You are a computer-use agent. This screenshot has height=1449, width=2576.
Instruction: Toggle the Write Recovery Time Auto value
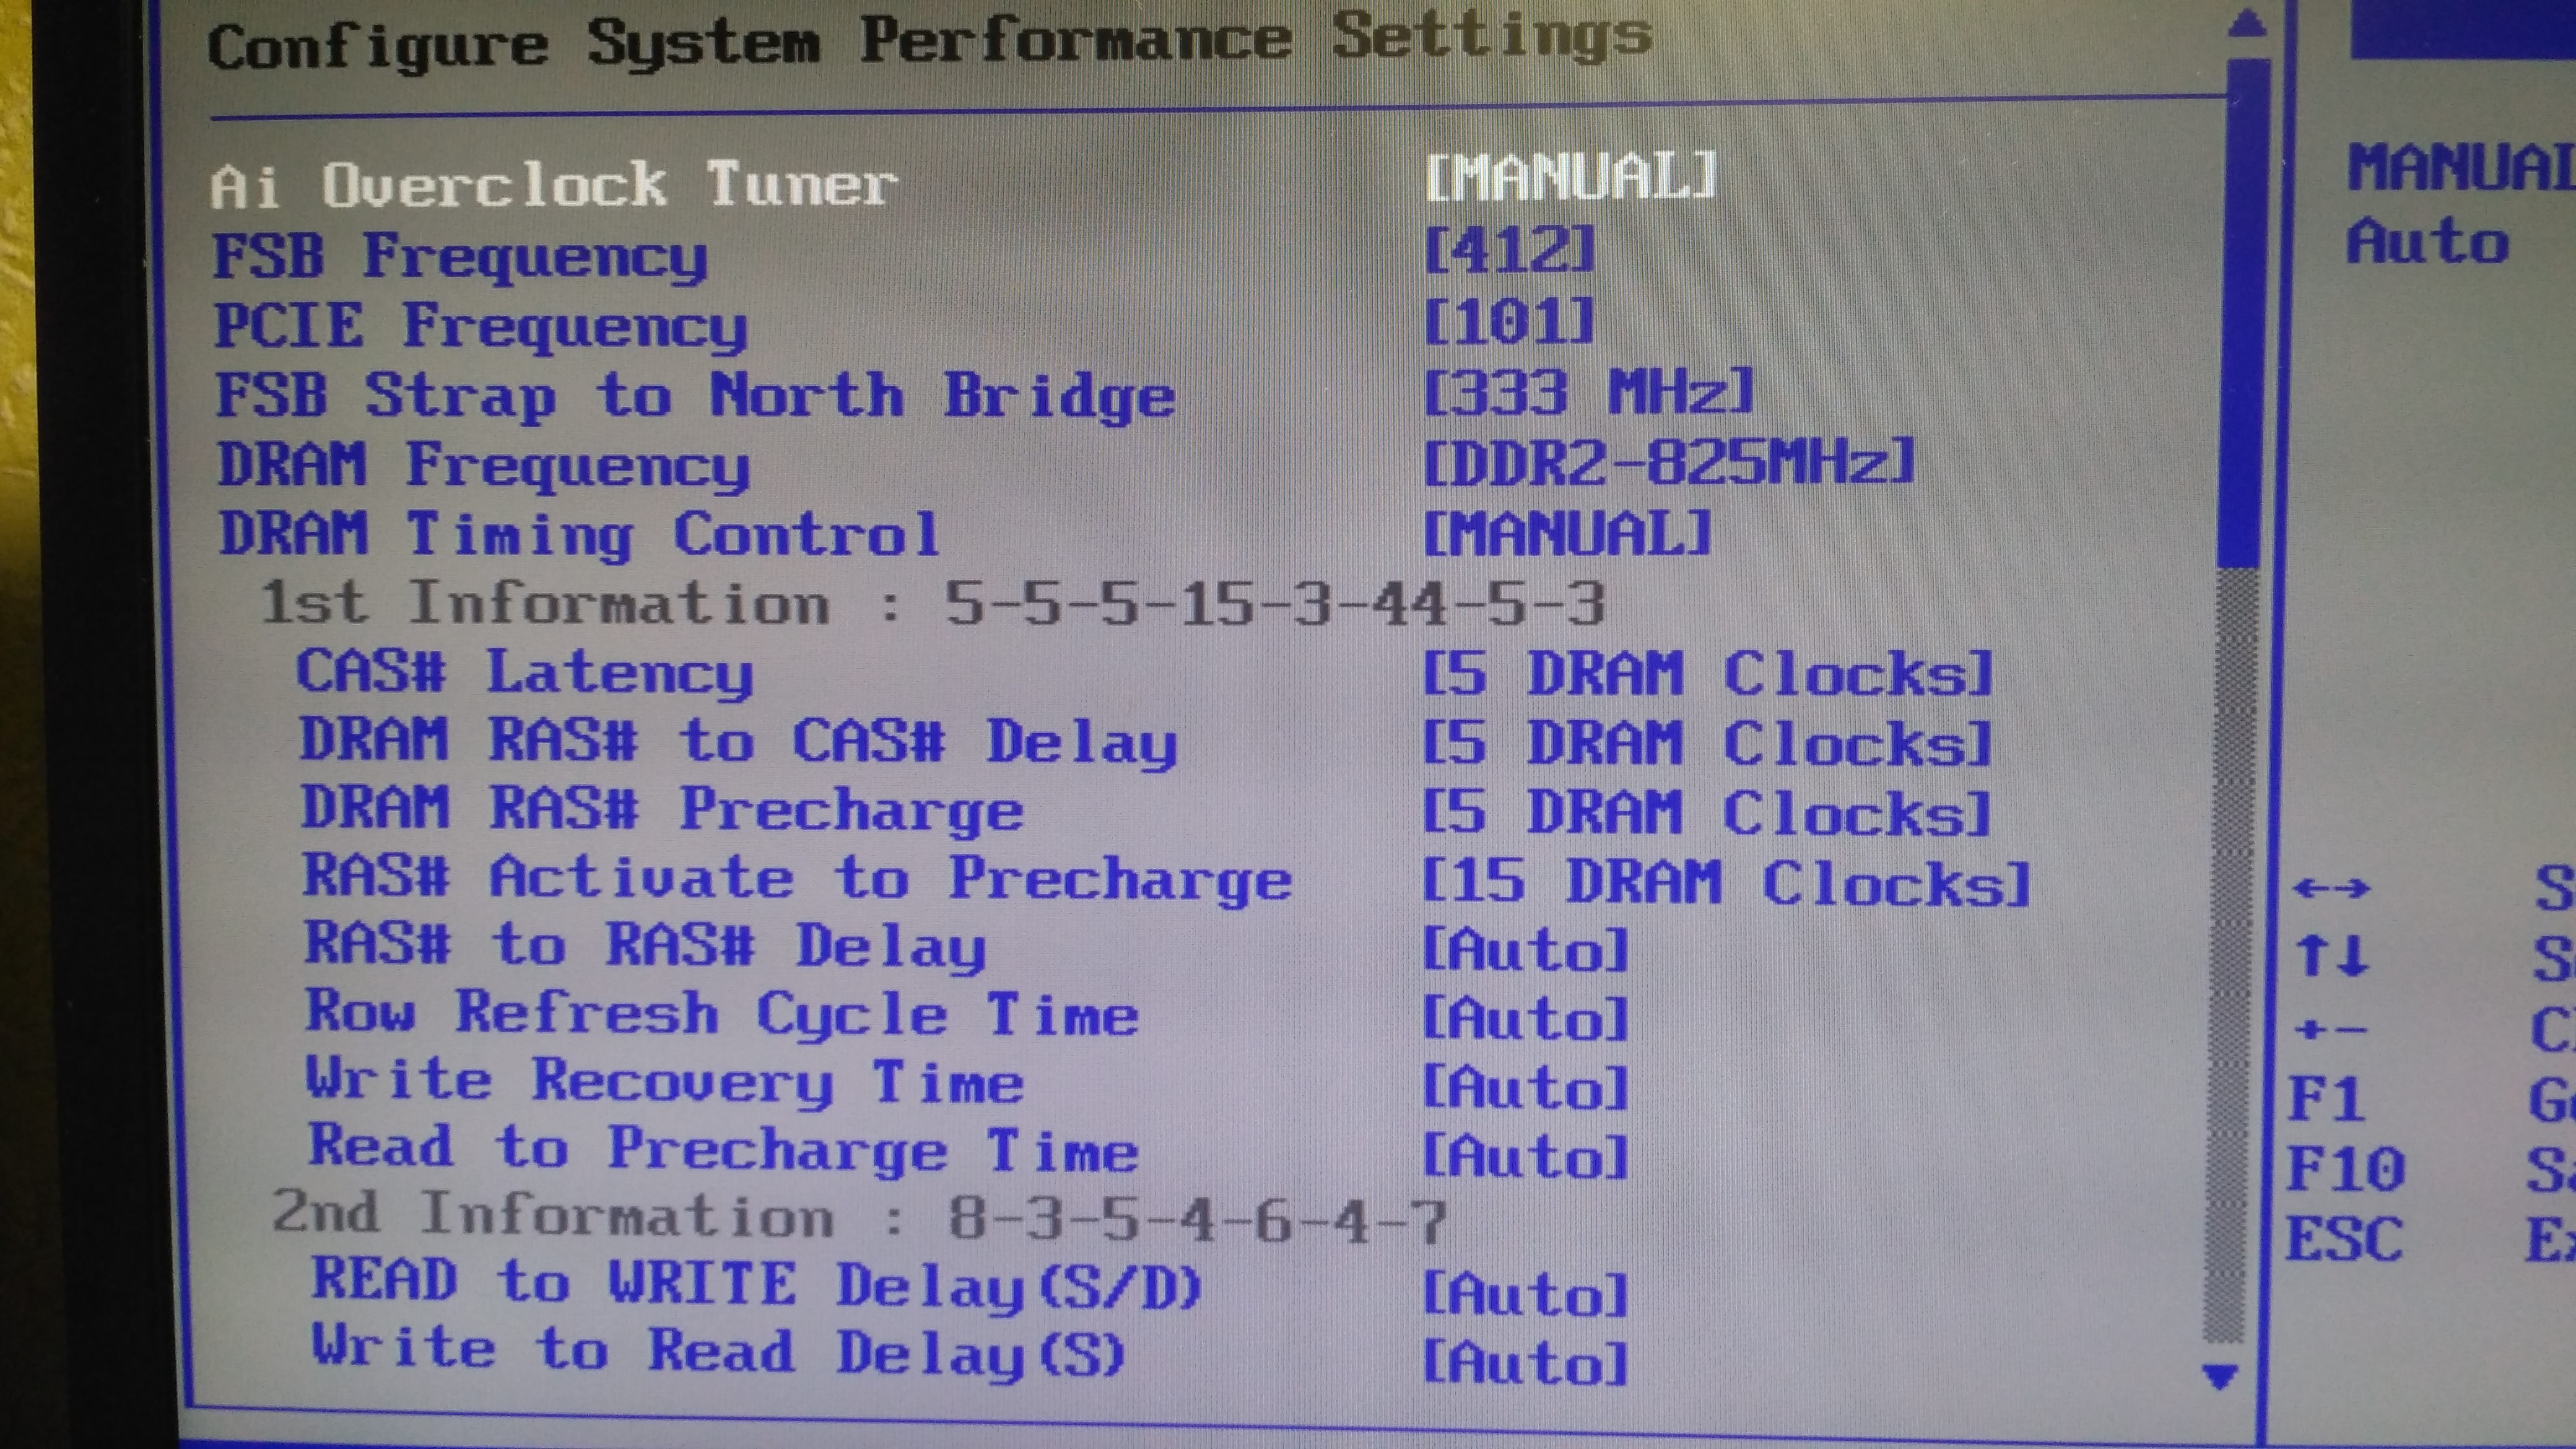(1525, 1087)
